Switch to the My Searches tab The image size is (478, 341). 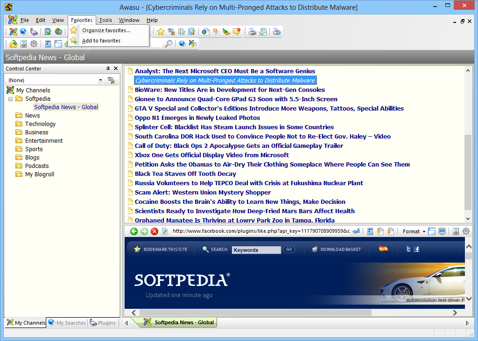pyautogui.click(x=67, y=322)
